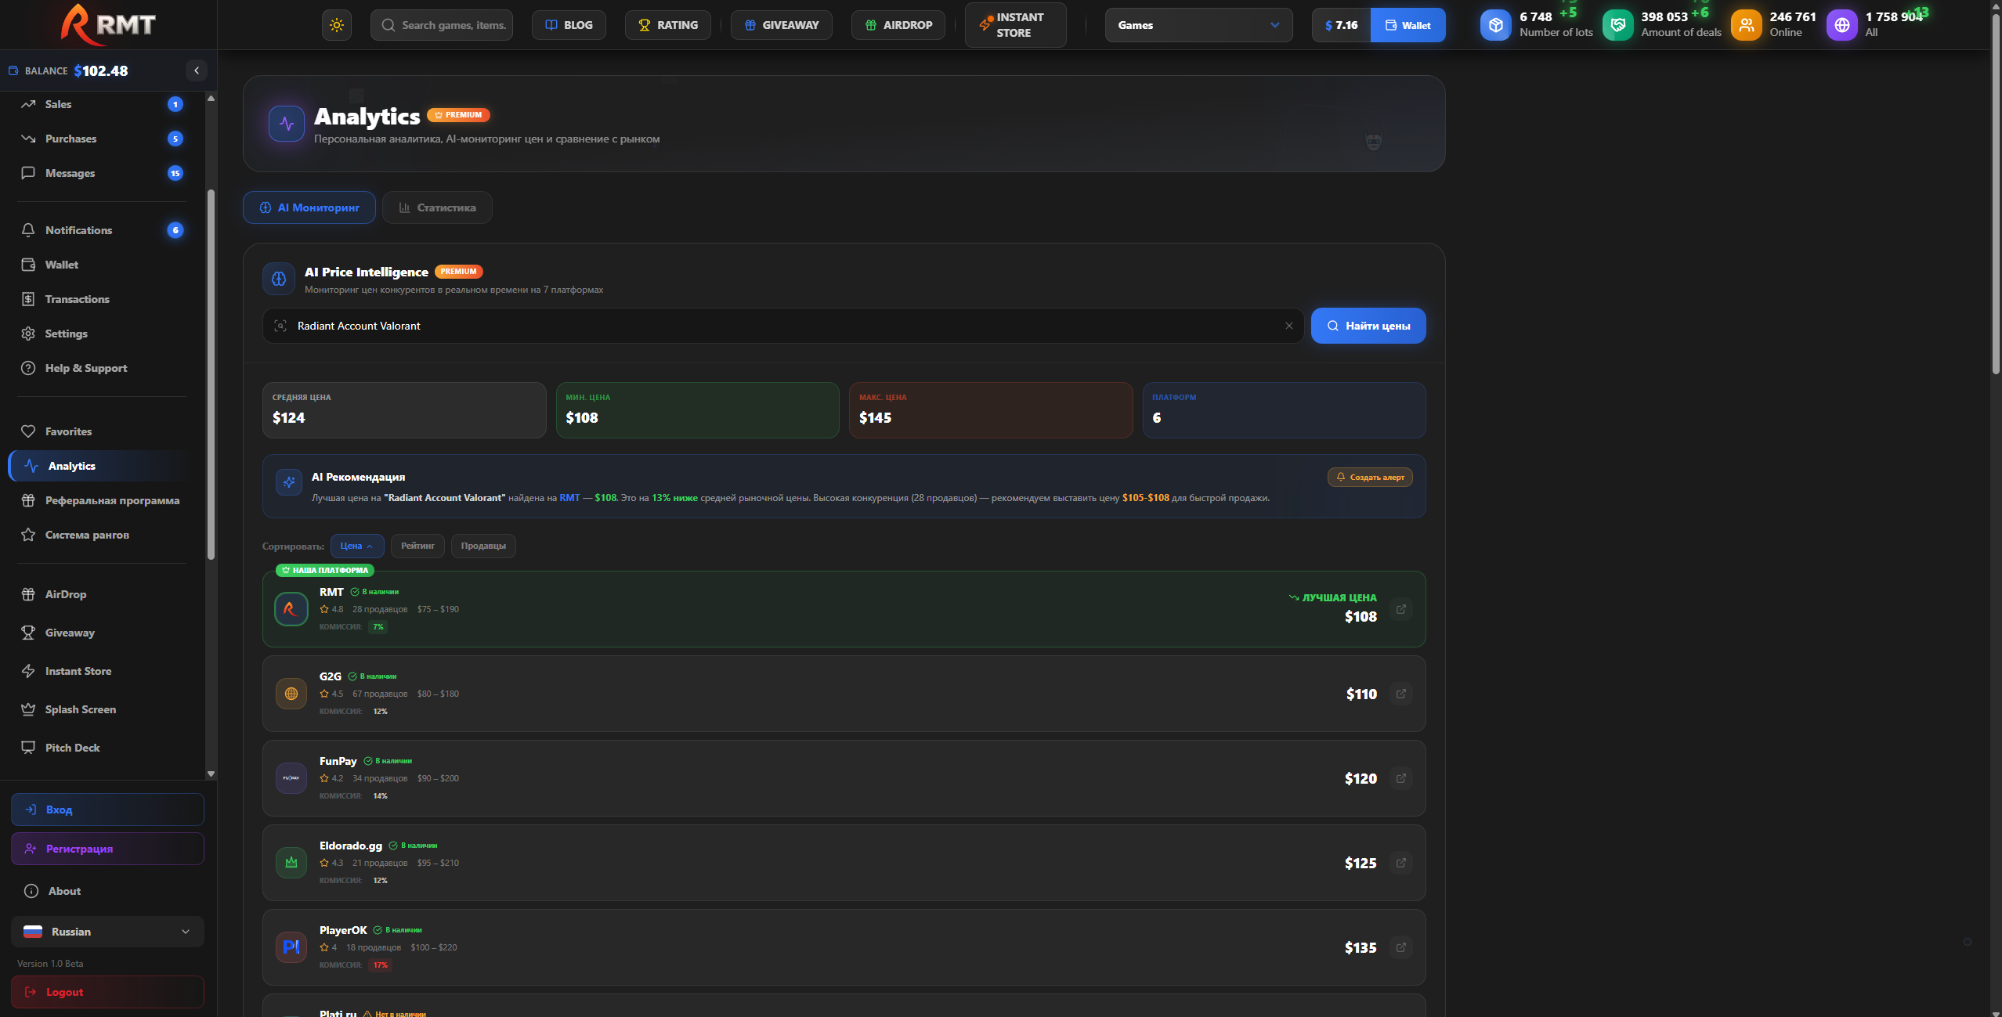The width and height of the screenshot is (2002, 1017).
Task: Open the Russian language dropdown
Action: (x=107, y=932)
